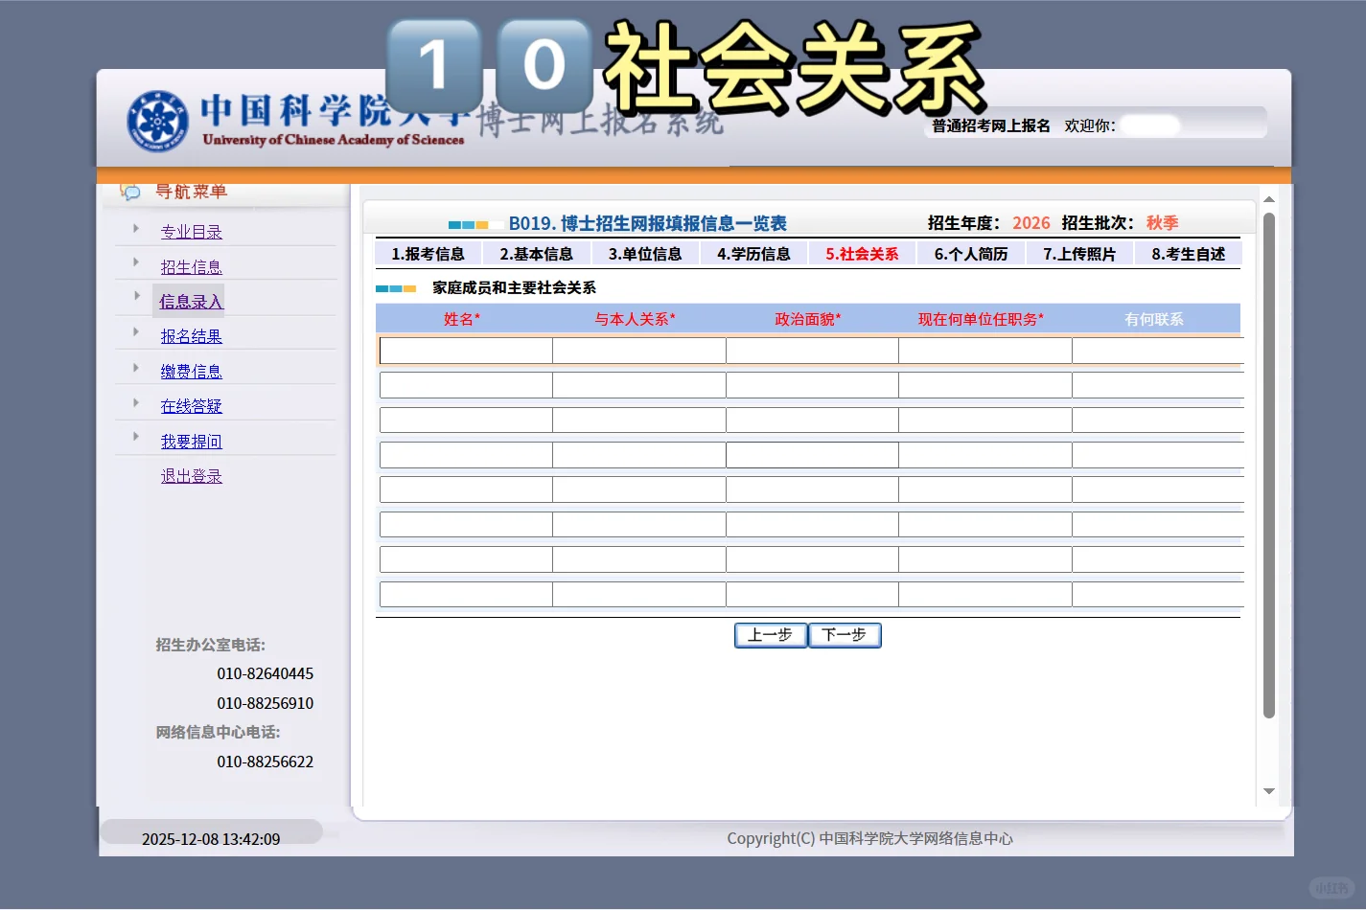Focus the 姓名 field in the second row
This screenshot has width=1366, height=910.
tap(466, 385)
